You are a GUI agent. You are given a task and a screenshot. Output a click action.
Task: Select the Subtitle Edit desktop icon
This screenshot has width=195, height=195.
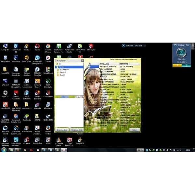(37, 141)
